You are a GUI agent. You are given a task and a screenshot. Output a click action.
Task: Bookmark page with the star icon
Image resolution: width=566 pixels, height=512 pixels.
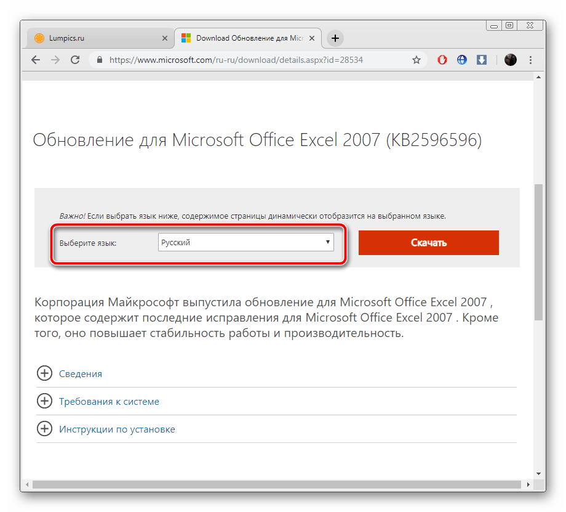[417, 60]
